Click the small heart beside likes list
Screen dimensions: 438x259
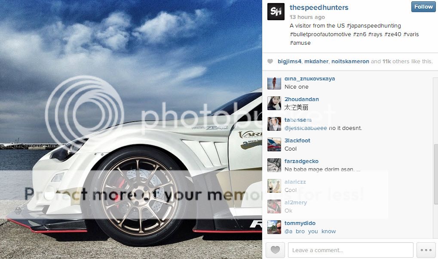click(270, 61)
